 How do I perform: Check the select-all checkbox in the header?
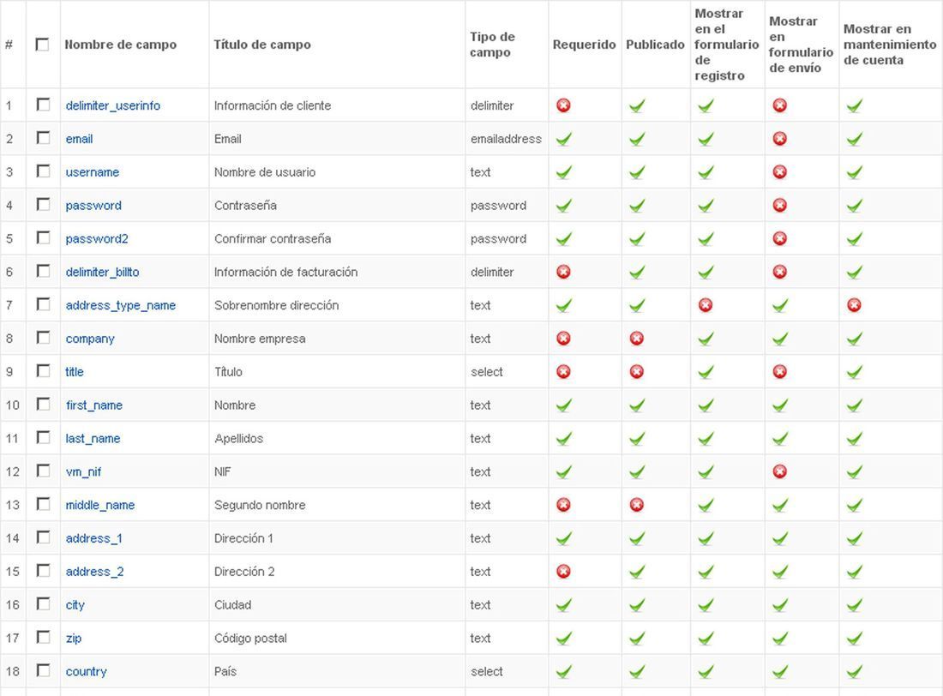point(42,45)
